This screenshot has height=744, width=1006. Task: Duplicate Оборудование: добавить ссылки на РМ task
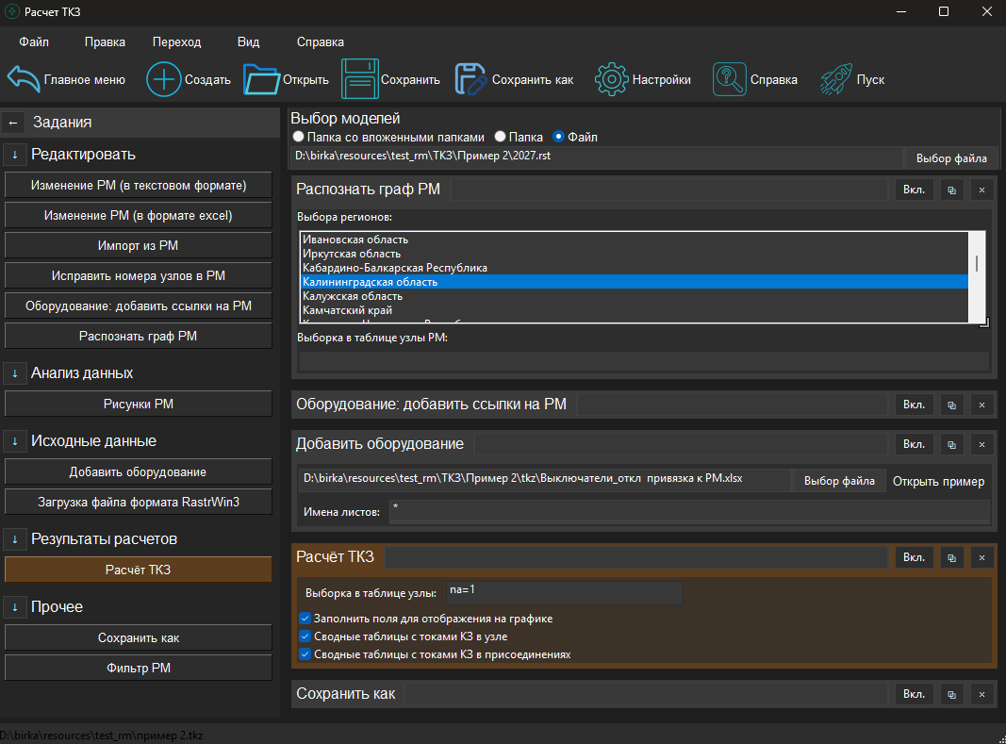952,405
